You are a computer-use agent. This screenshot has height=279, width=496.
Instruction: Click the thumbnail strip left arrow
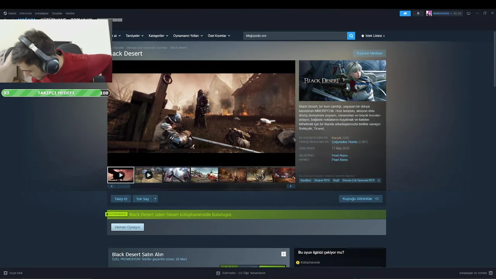(x=112, y=186)
